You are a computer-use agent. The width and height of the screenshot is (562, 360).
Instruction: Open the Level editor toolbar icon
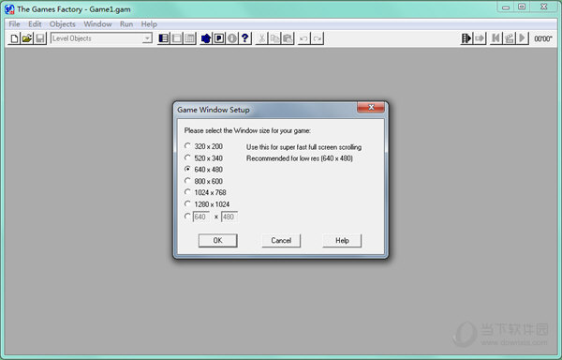tap(177, 38)
